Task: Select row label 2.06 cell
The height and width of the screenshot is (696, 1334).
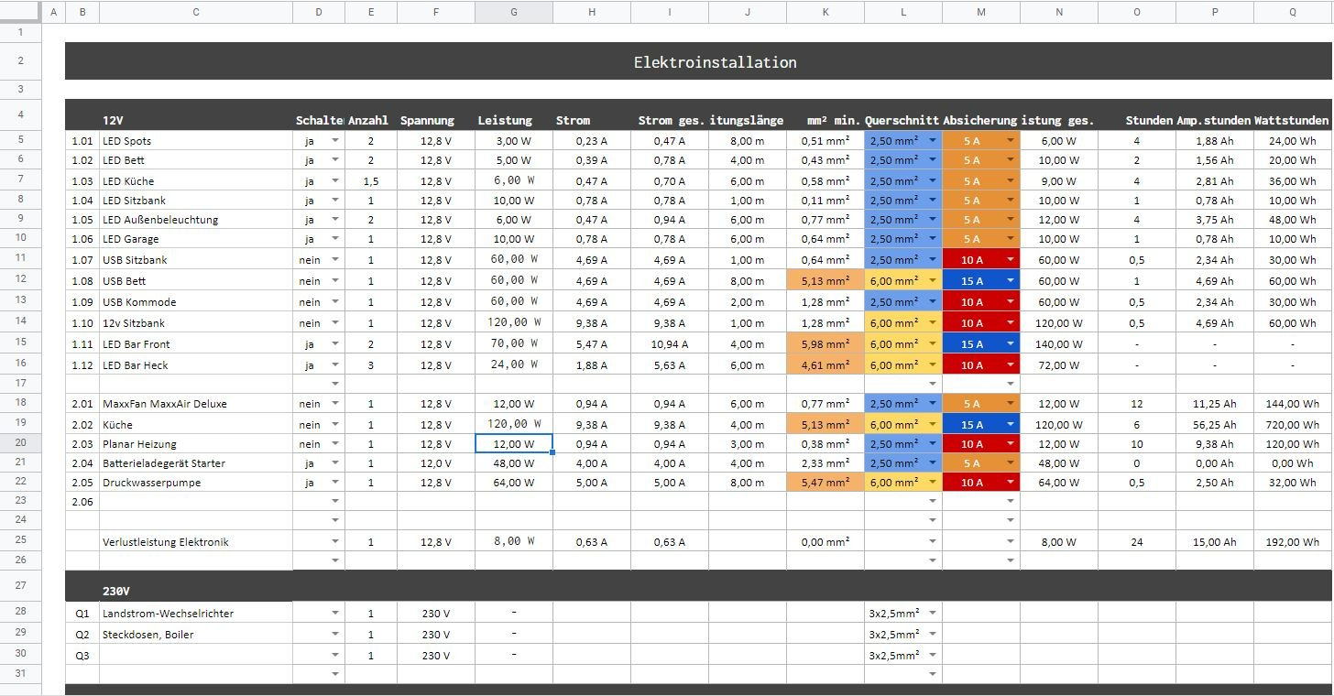Action: tap(82, 502)
